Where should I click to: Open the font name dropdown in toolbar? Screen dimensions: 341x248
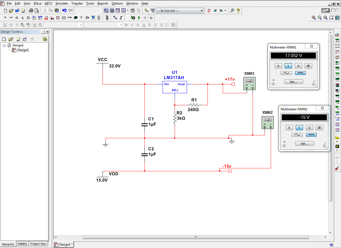tap(64, 25)
